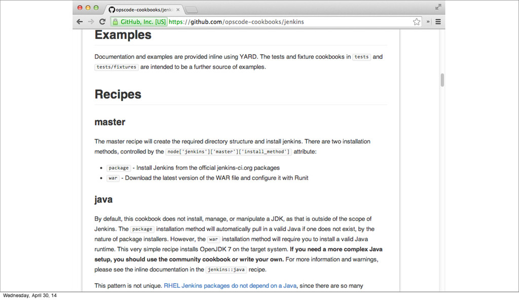The image size is (519, 300).
Task: Show hidden extensions via the chevron icon
Action: click(428, 22)
